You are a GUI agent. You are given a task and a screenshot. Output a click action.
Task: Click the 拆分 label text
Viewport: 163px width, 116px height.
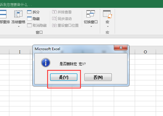(x=36, y=12)
